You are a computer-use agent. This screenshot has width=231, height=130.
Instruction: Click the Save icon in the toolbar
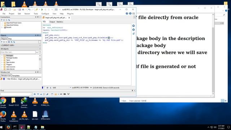[19, 10]
